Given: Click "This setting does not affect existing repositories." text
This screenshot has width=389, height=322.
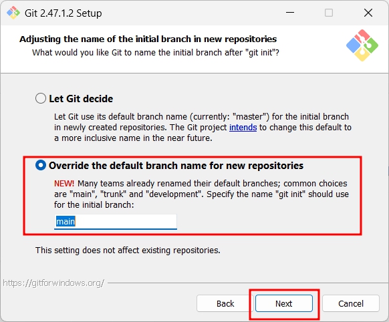Looking at the screenshot, I should tap(128, 251).
